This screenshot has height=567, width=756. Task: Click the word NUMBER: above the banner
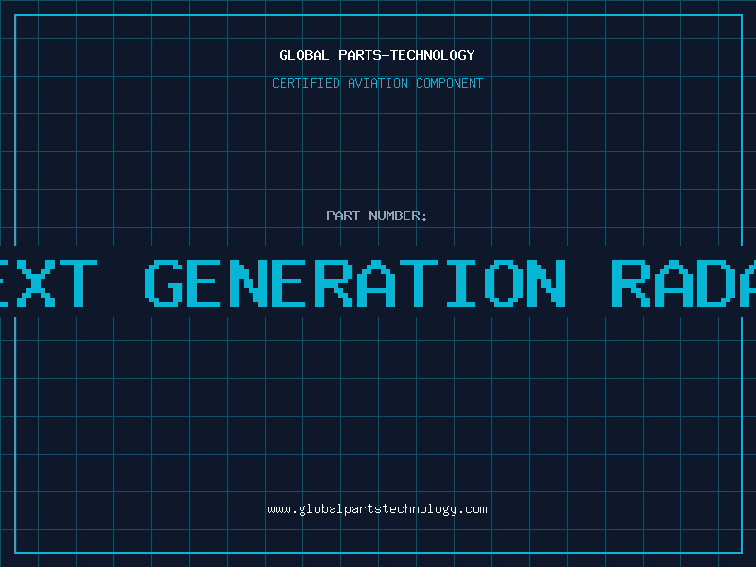point(399,215)
